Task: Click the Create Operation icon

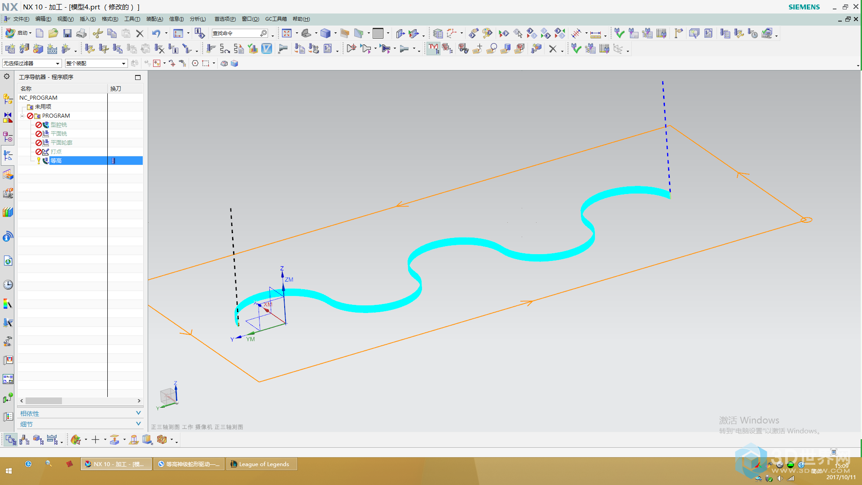Action: coord(66,48)
